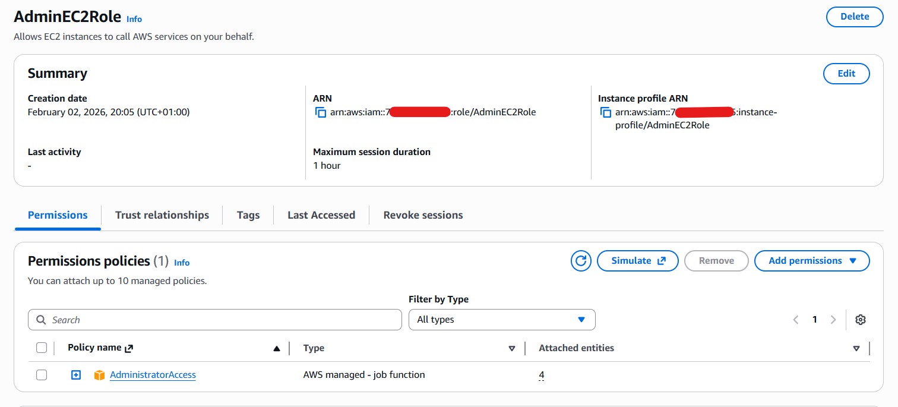Open the Tags tab
Image resolution: width=898 pixels, height=407 pixels.
(248, 215)
